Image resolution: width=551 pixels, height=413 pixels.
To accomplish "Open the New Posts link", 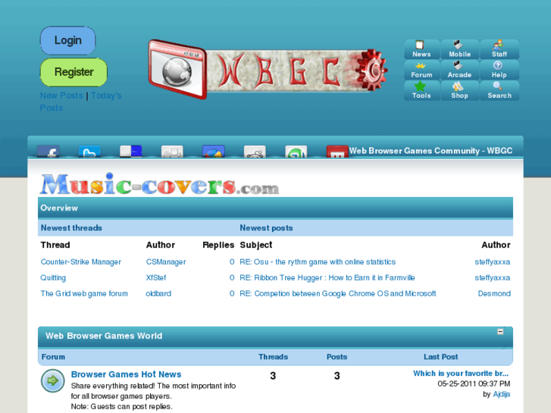I will tap(61, 95).
